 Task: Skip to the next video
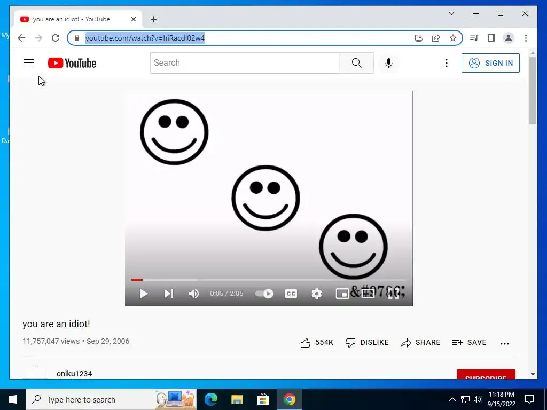tap(168, 294)
